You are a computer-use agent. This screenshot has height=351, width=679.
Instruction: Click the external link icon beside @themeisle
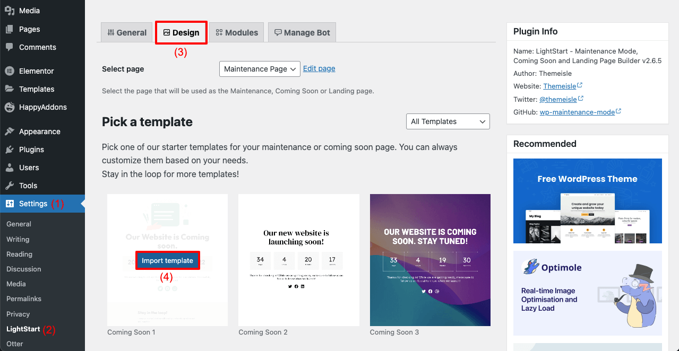[x=581, y=99]
